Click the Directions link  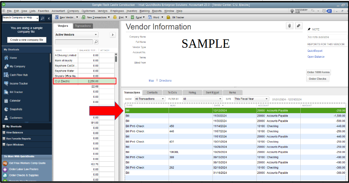coord(165,80)
